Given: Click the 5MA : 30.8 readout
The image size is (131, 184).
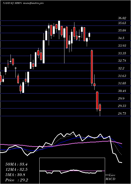Looking at the screenshot, I should [x=15, y=175].
